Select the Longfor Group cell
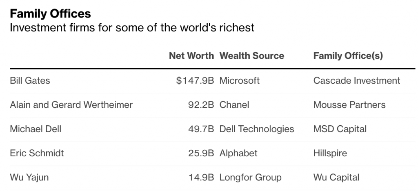Viewport: 418px width, 191px height. (x=251, y=178)
